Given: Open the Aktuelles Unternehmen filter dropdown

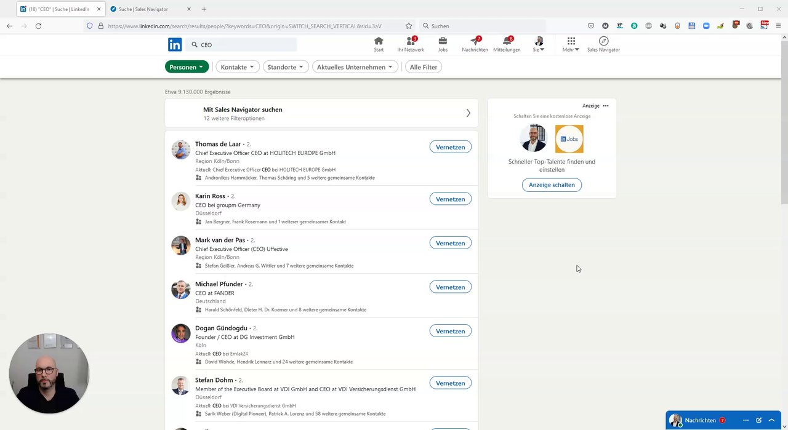Looking at the screenshot, I should tap(355, 67).
